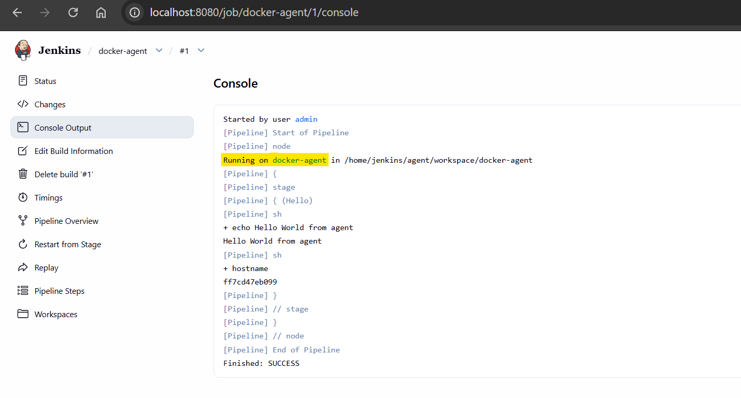Click the workspace path /home/jenkins/agent/workspace/docker-agent
This screenshot has height=398, width=741.
tap(438, 160)
